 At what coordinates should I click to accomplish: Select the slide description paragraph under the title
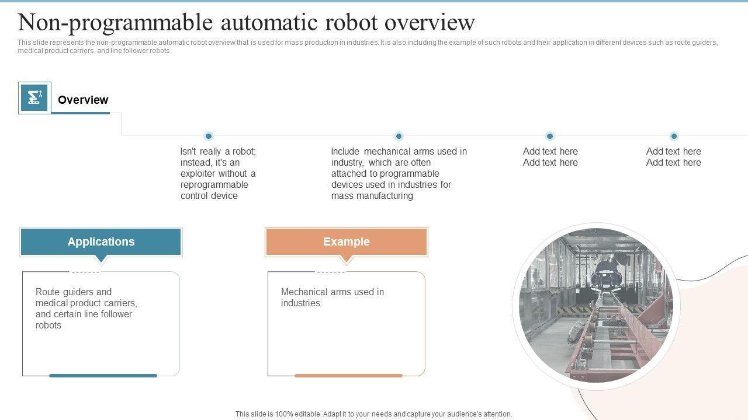(x=368, y=47)
